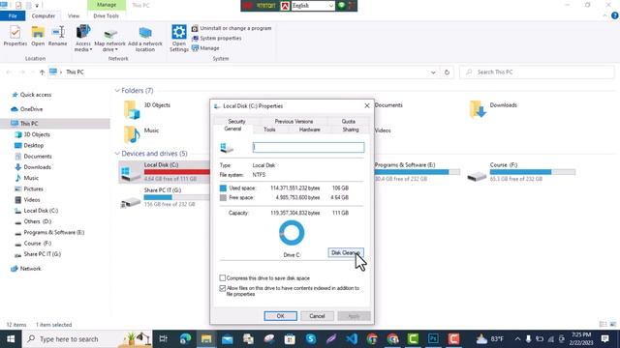Select Programs & Software (E:) drive

pyautogui.click(x=417, y=172)
